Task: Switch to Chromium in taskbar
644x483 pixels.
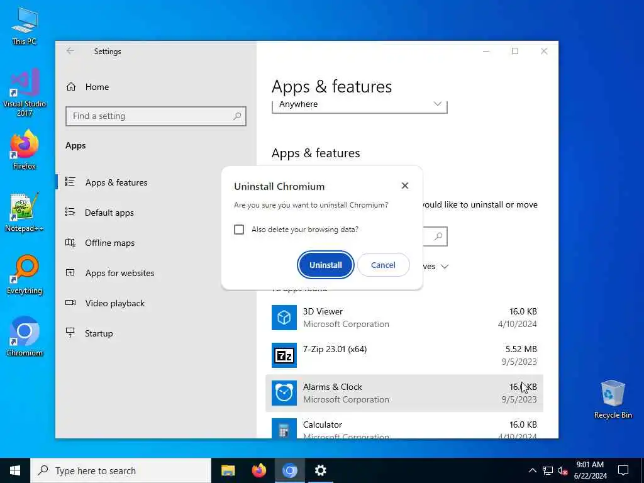Action: click(289, 470)
